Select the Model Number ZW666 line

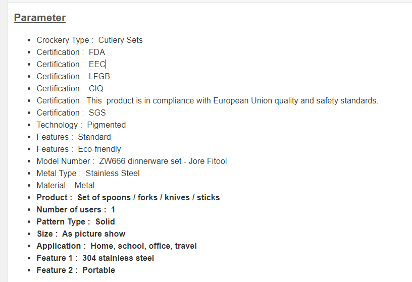pyautogui.click(x=131, y=161)
